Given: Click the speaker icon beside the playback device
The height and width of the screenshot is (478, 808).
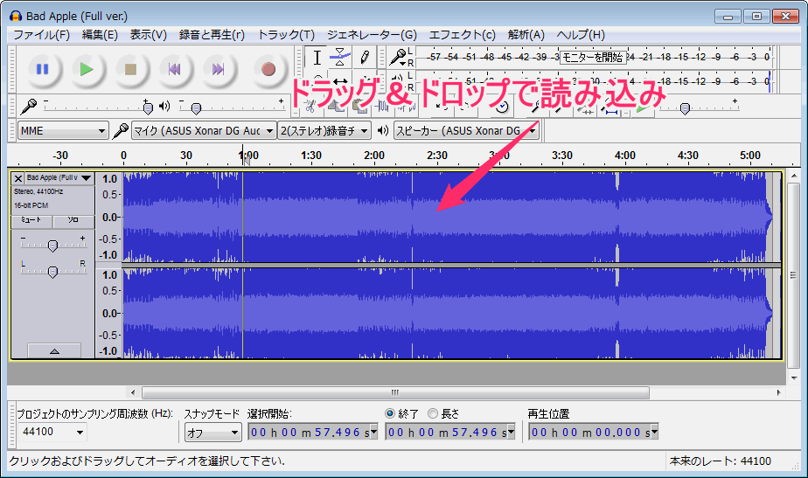Looking at the screenshot, I should click(x=382, y=131).
